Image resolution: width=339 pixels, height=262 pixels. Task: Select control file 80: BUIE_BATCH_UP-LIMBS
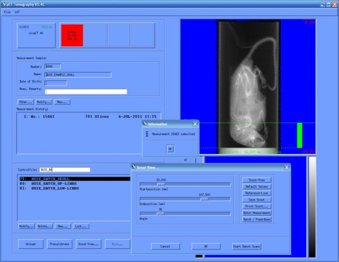tap(75, 184)
